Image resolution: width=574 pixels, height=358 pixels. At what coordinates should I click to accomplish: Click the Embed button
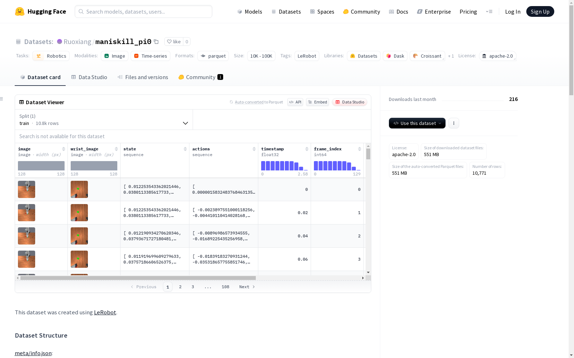317,102
